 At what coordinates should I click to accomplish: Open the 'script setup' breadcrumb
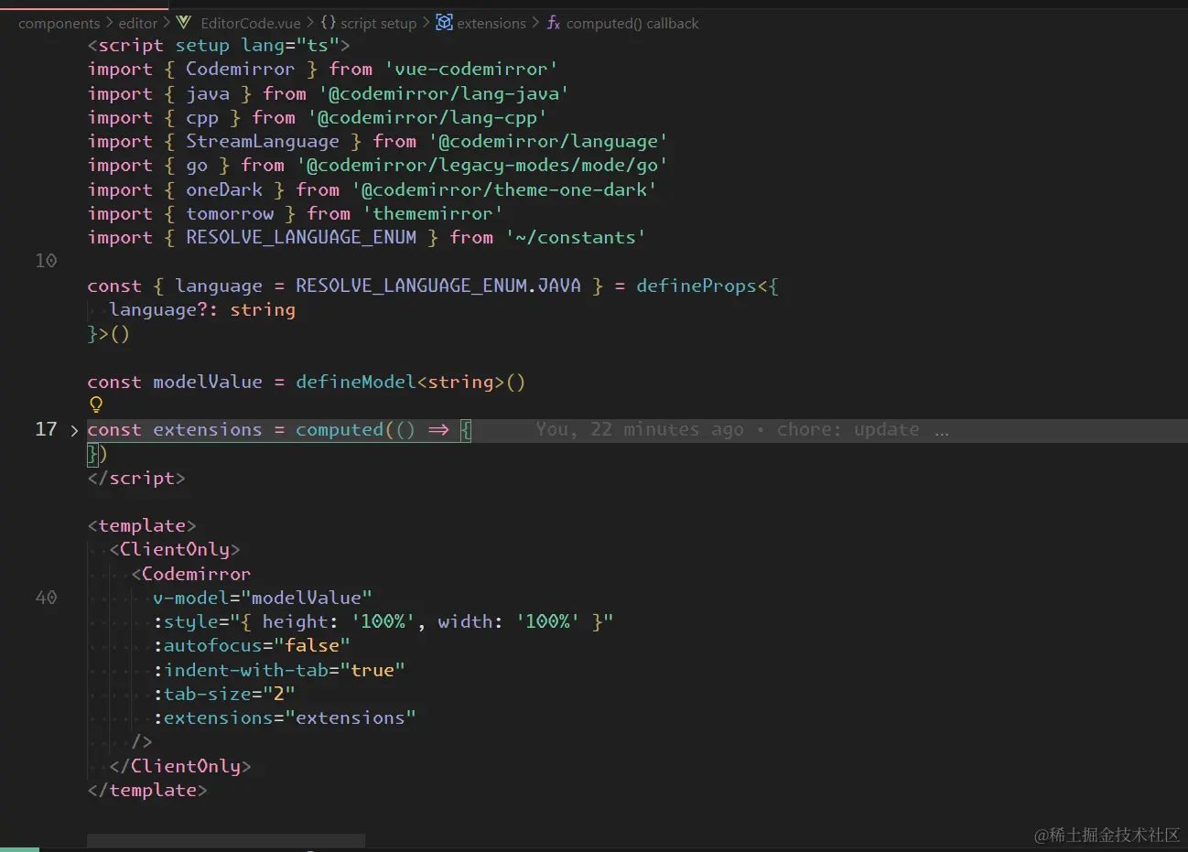(x=378, y=23)
